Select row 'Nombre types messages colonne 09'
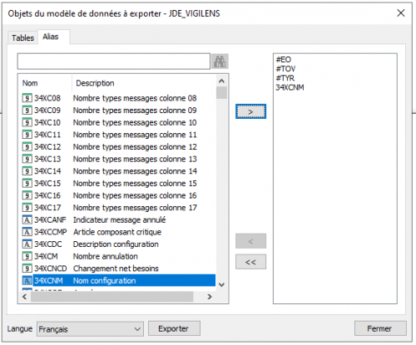The height and width of the screenshot is (345, 416). (118, 111)
